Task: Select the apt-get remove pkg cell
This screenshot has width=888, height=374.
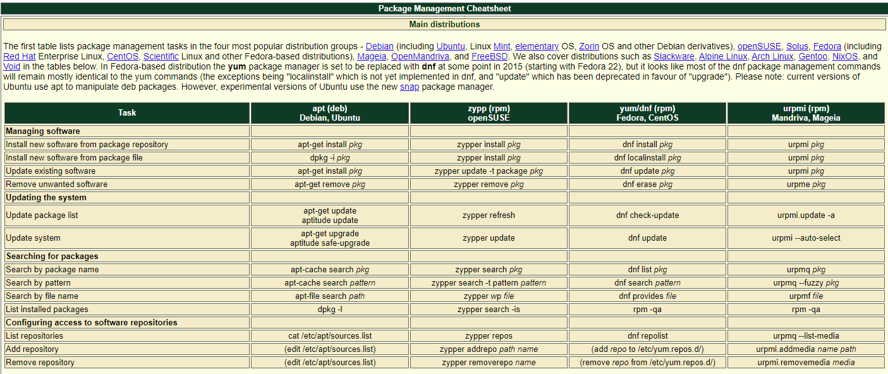Action: (330, 184)
